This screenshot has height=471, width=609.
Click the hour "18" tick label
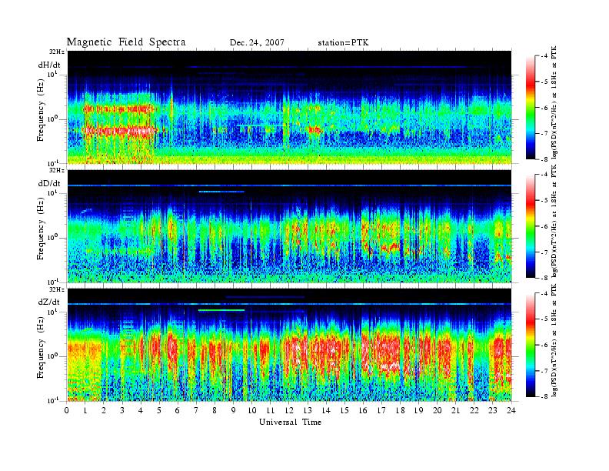(x=400, y=410)
